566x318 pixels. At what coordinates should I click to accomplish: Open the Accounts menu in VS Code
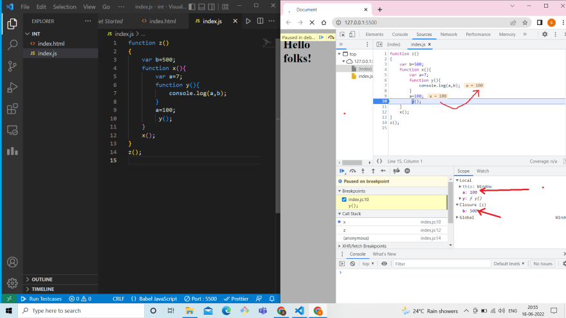[12, 262]
